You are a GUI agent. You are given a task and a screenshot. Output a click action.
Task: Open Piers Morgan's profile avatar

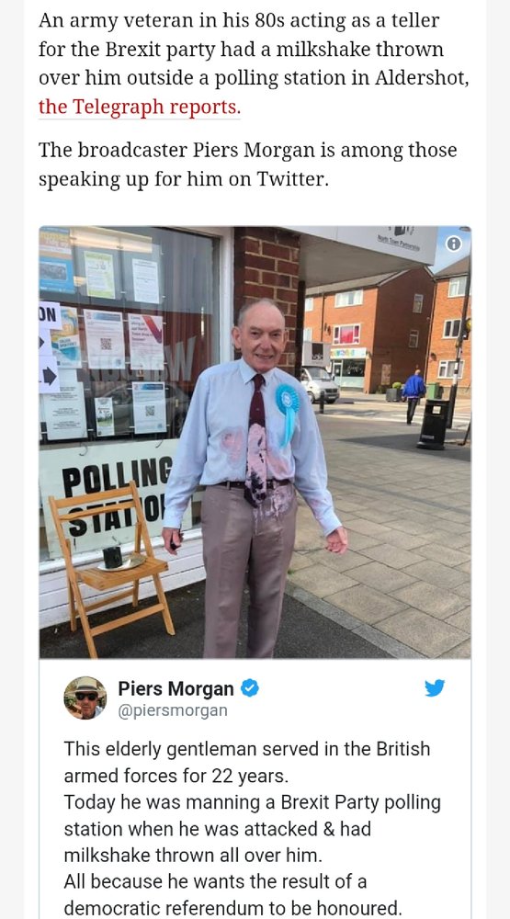(85, 698)
